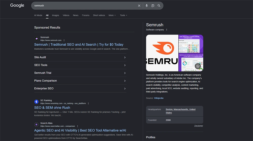Expand the More dropdown
253x141 pixels.
coord(112,15)
